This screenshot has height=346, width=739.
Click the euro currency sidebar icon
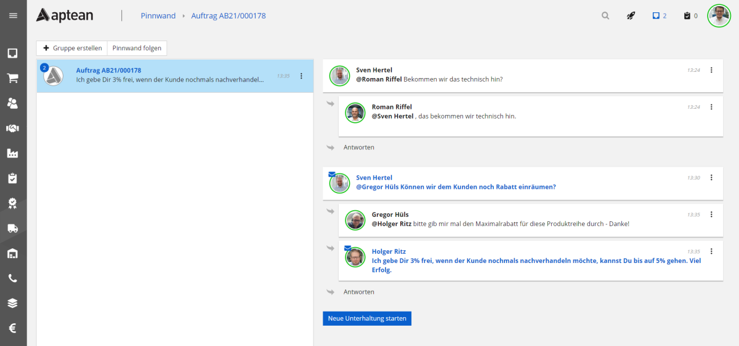point(13,328)
